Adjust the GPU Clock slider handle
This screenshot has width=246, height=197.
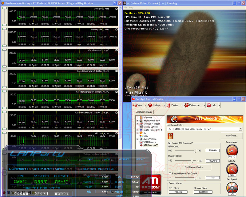click(x=195, y=151)
